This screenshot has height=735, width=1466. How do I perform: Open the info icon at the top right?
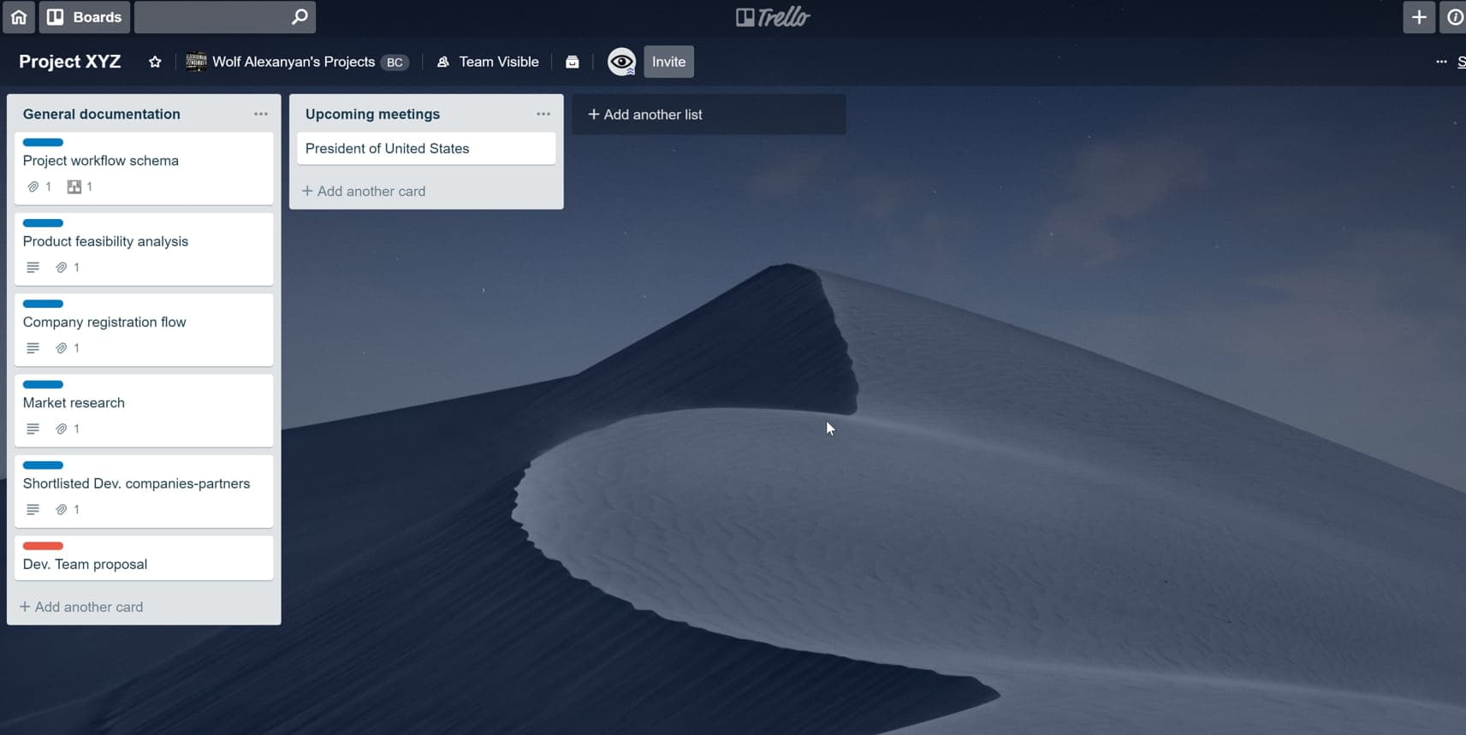click(x=1453, y=17)
